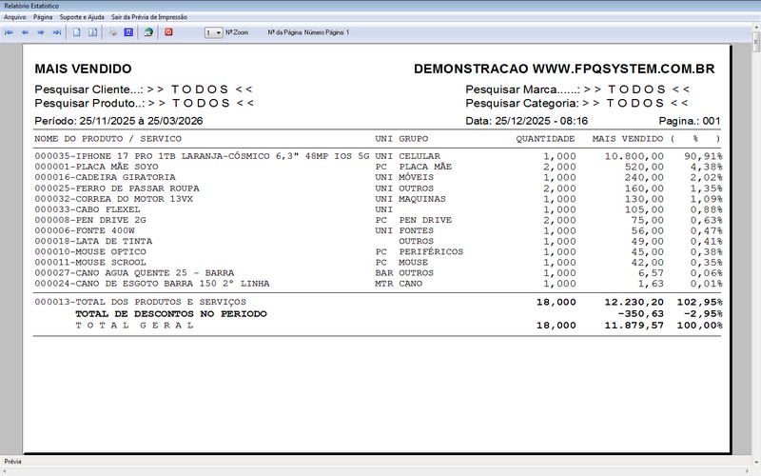Open the Arquivo menu
Screen dimensions: 761x476
(15, 17)
